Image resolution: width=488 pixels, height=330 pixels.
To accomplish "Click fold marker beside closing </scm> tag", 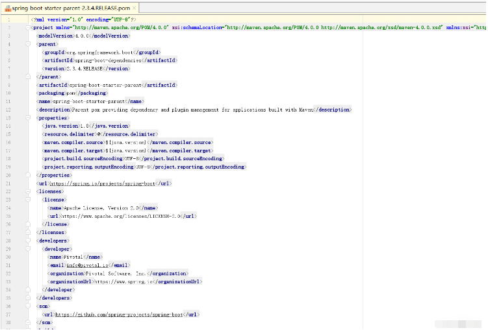I will (28, 322).
